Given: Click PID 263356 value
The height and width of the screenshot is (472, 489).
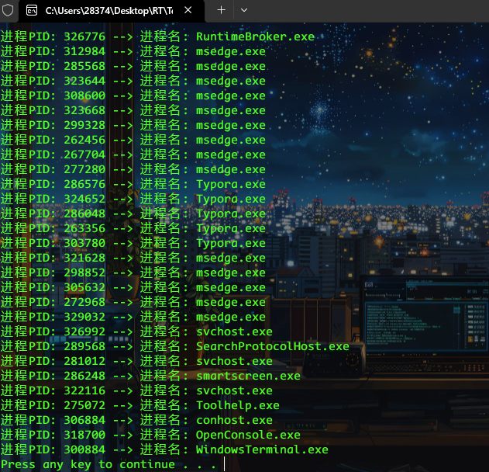Looking at the screenshot, I should coord(84,228).
